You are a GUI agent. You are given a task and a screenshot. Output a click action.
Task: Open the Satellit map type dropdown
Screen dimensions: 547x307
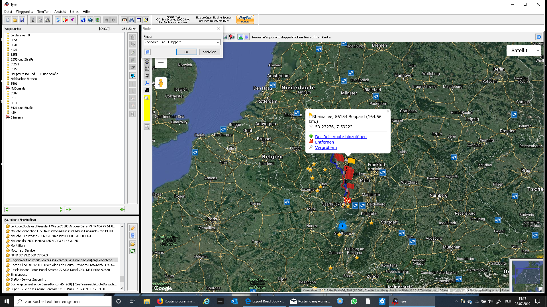tap(524, 51)
